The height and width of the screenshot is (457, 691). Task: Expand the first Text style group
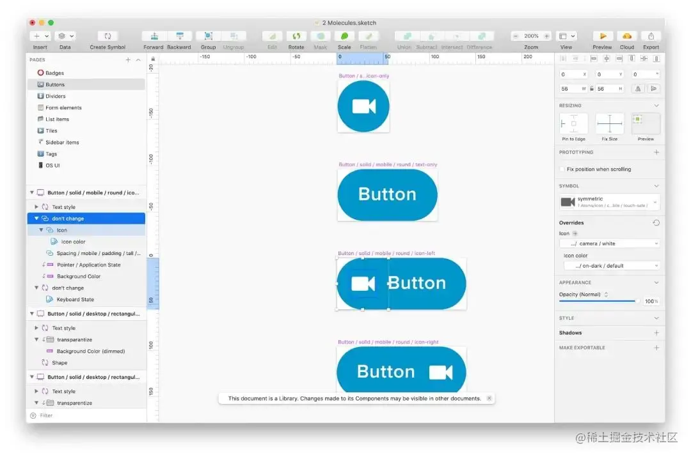click(36, 206)
